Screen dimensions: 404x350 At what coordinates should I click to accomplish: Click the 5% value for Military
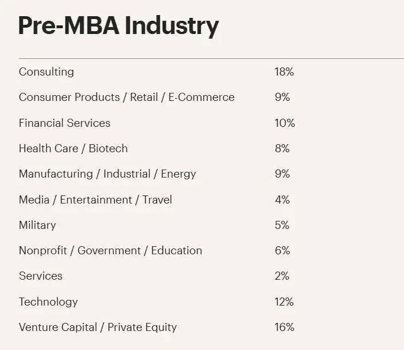click(x=282, y=225)
